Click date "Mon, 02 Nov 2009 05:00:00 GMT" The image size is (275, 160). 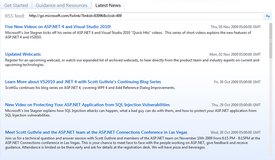pyautogui.click(x=235, y=54)
